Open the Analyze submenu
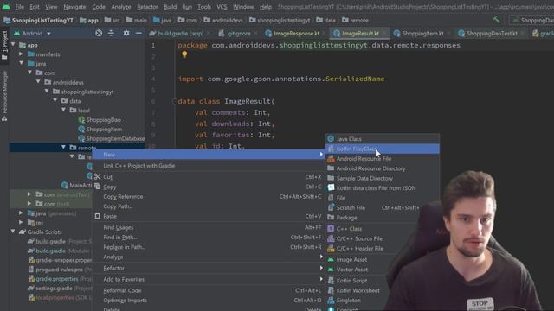The height and width of the screenshot is (311, 554). point(209,257)
